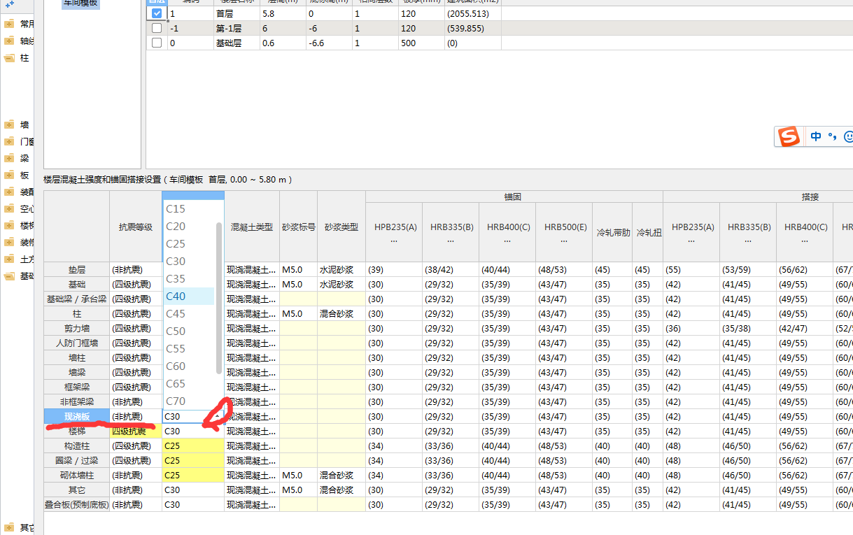This screenshot has width=853, height=535.
Task: Click the yellow C25 cell in 砌体墙柱 row
Action: click(193, 475)
